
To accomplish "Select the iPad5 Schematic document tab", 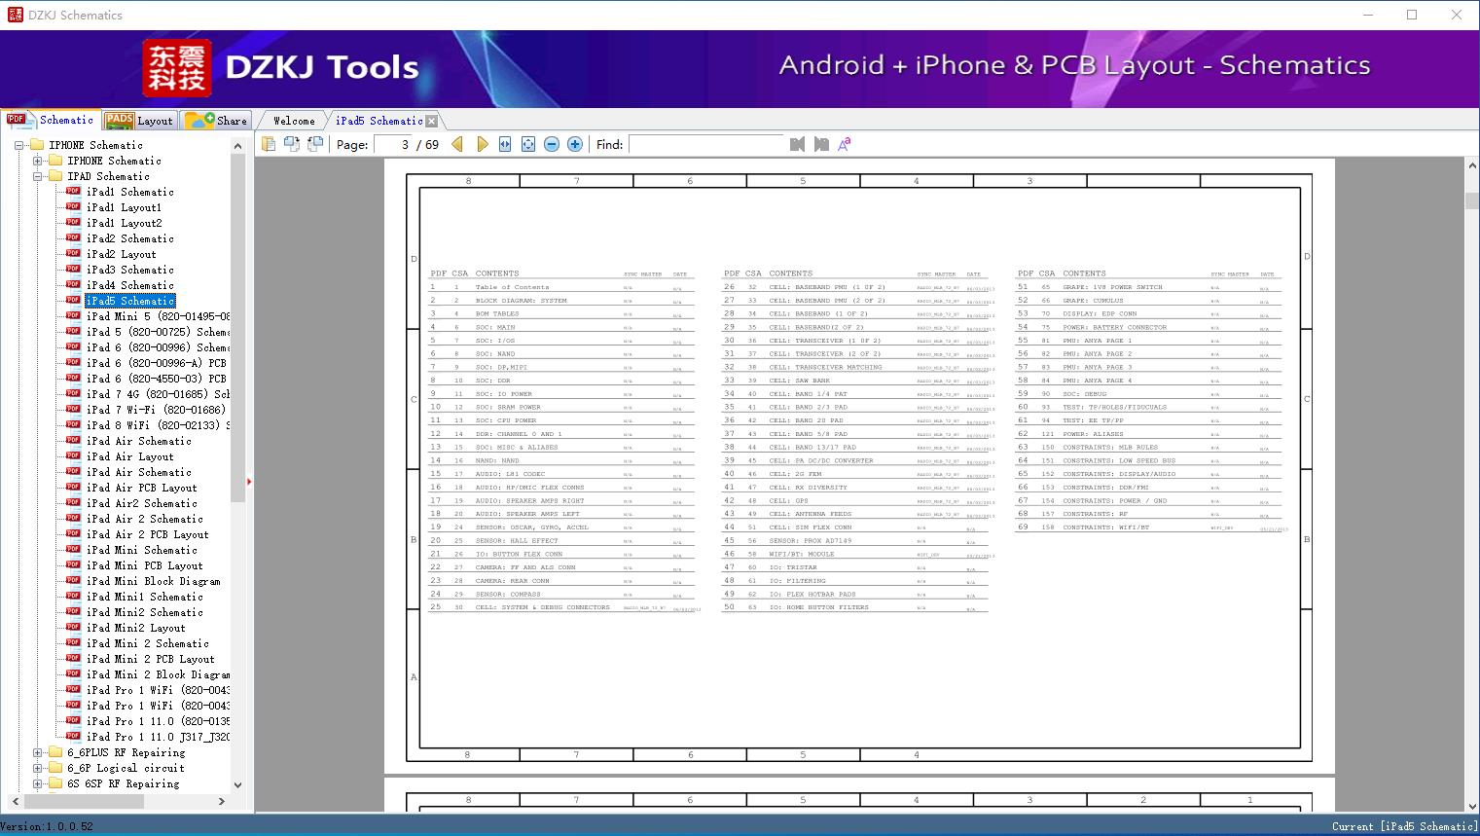I will click(379, 121).
